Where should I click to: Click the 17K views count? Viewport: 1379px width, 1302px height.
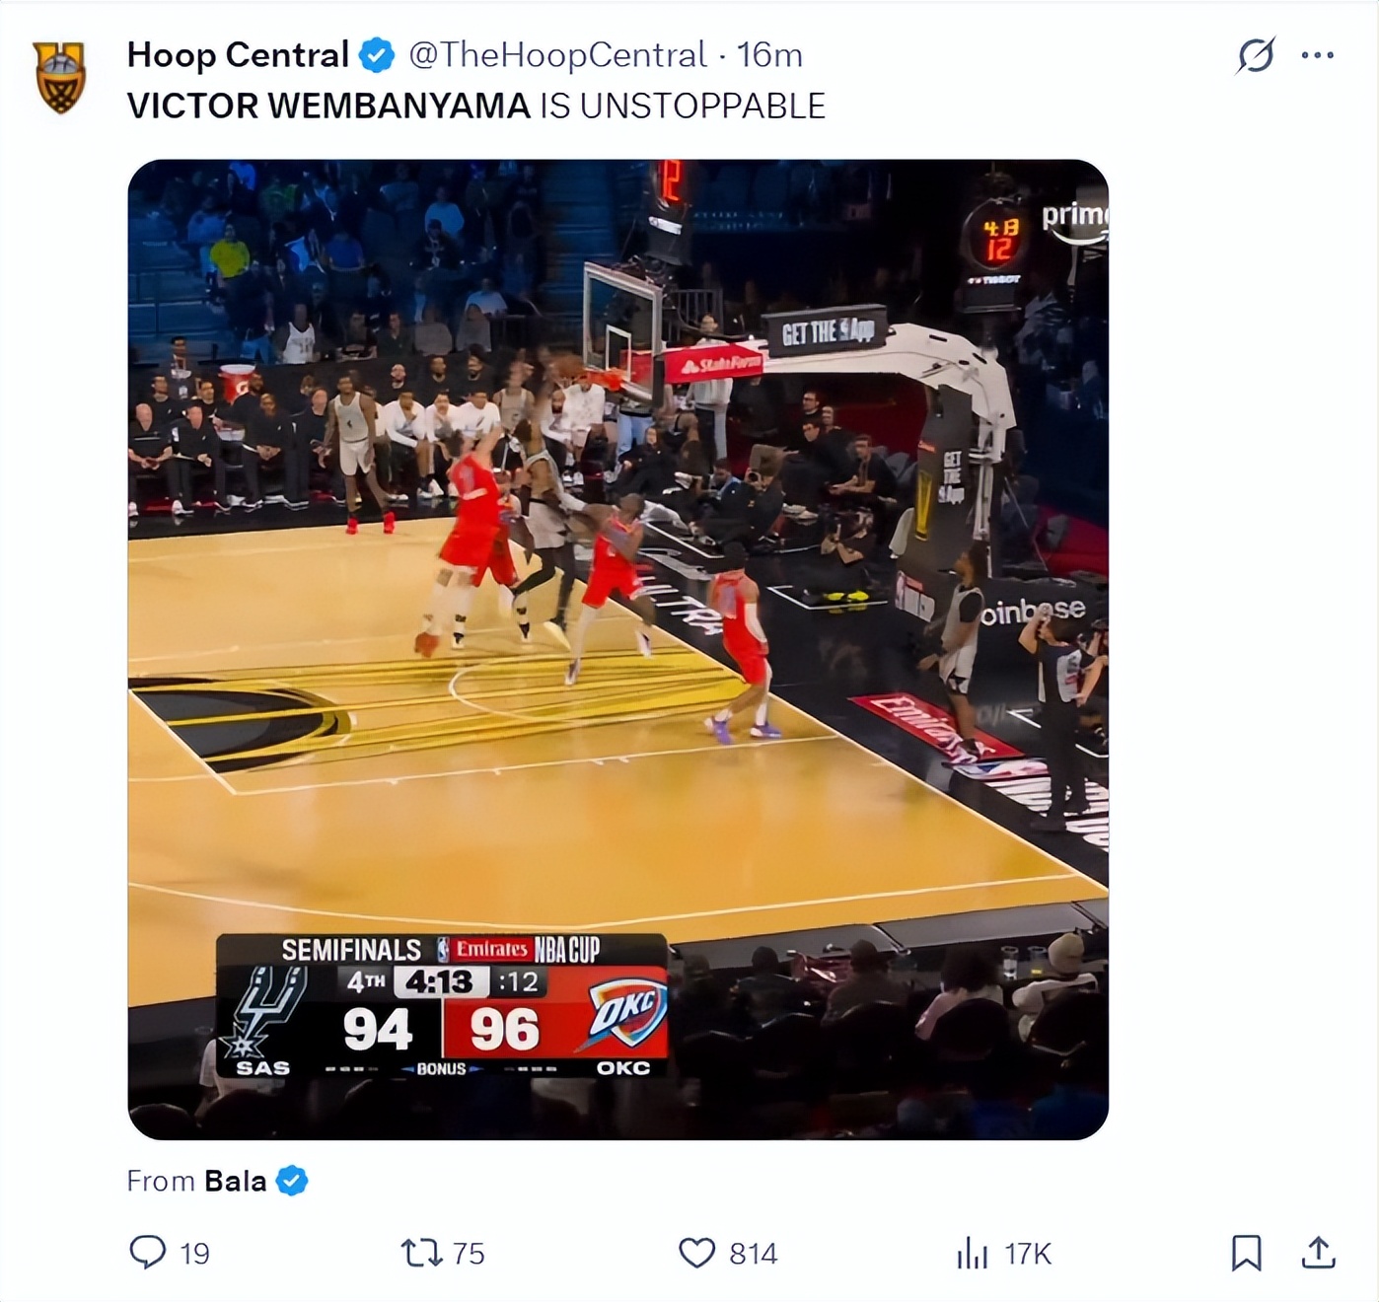pos(1028,1254)
